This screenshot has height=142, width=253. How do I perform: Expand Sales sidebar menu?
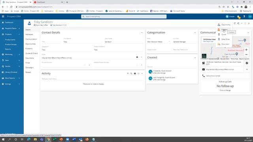(x=11, y=60)
